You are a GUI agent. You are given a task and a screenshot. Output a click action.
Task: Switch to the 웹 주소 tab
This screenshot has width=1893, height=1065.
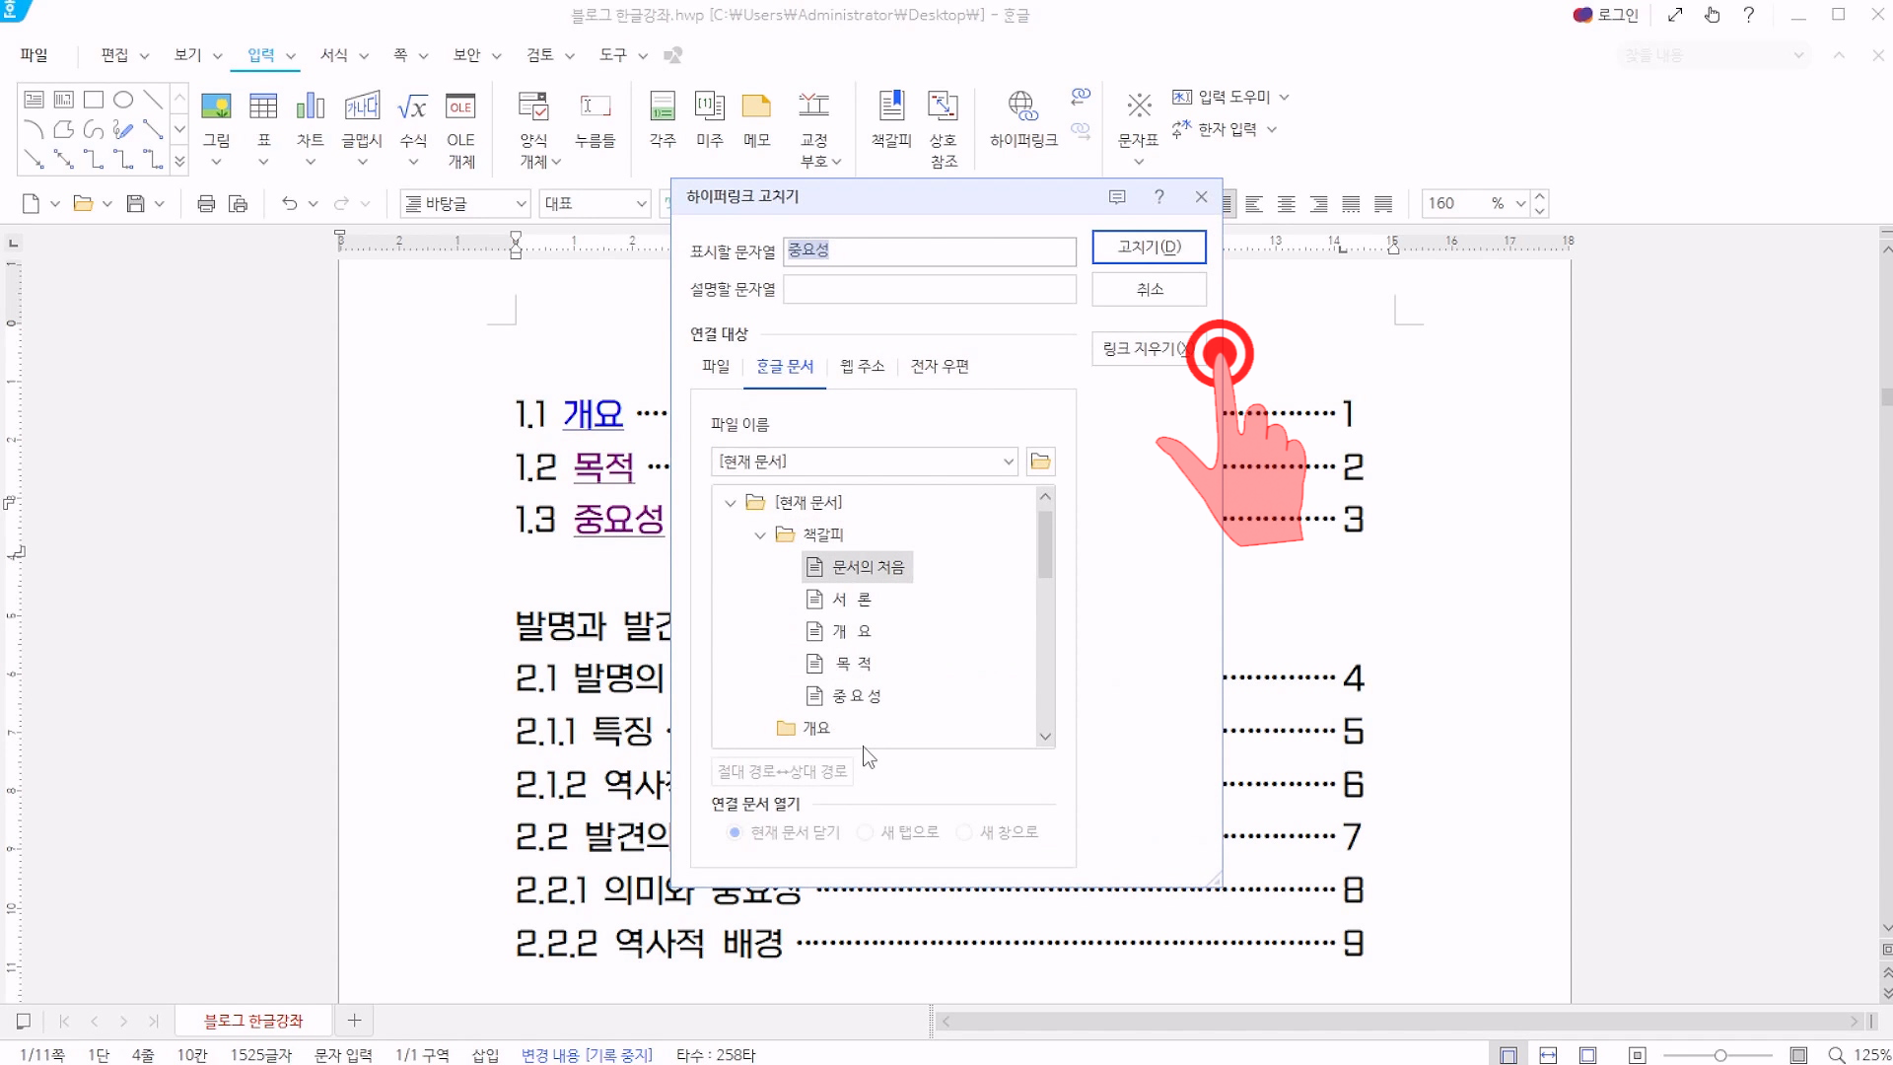pyautogui.click(x=862, y=367)
